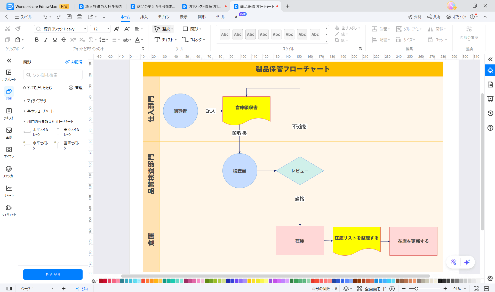Open the 挿入 ribbon tab

[x=144, y=17]
